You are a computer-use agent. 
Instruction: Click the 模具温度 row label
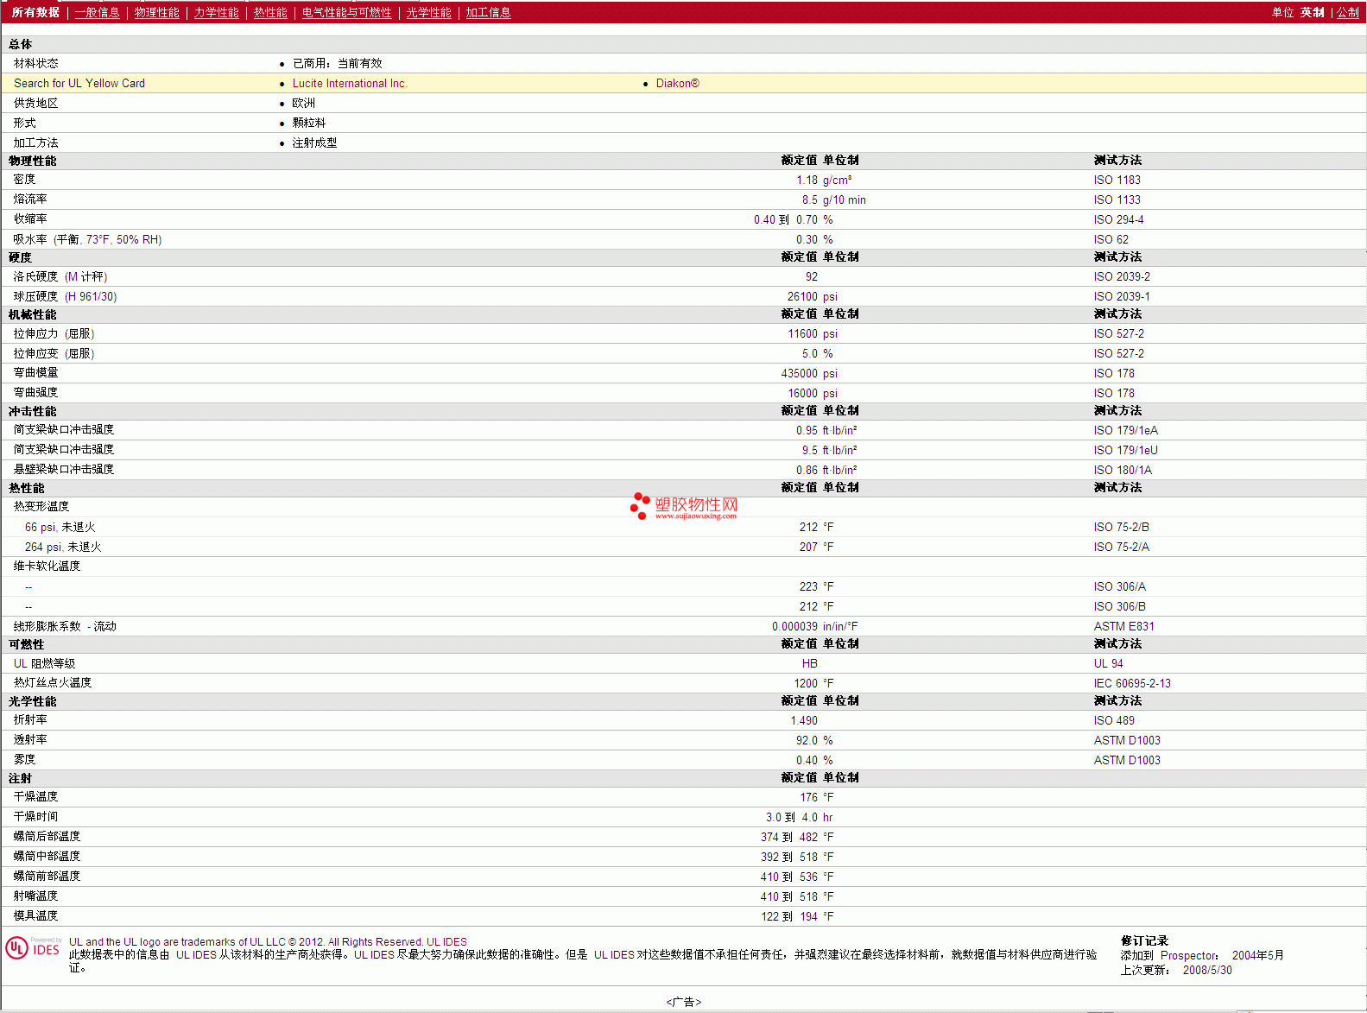pyautogui.click(x=35, y=916)
